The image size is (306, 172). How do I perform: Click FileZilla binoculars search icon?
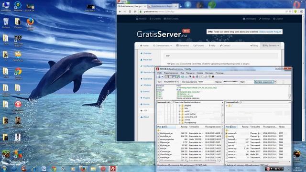tap(213, 77)
